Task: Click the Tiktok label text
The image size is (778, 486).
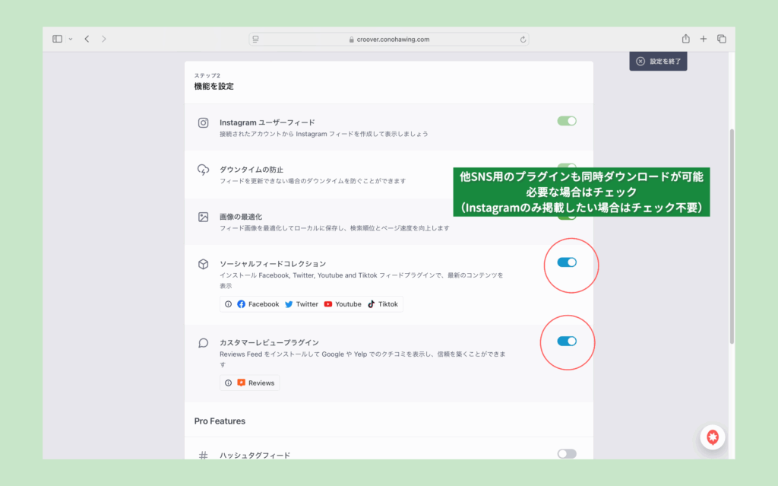Action: [x=388, y=304]
